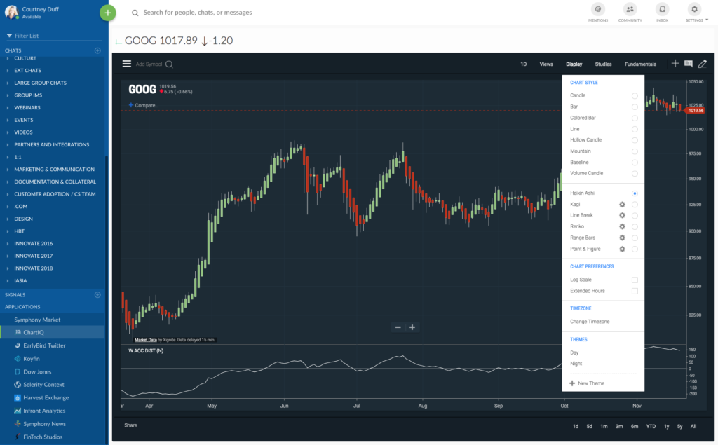The height and width of the screenshot is (445, 718).
Task: Click the chart hamburger menu icon
Action: 127,64
